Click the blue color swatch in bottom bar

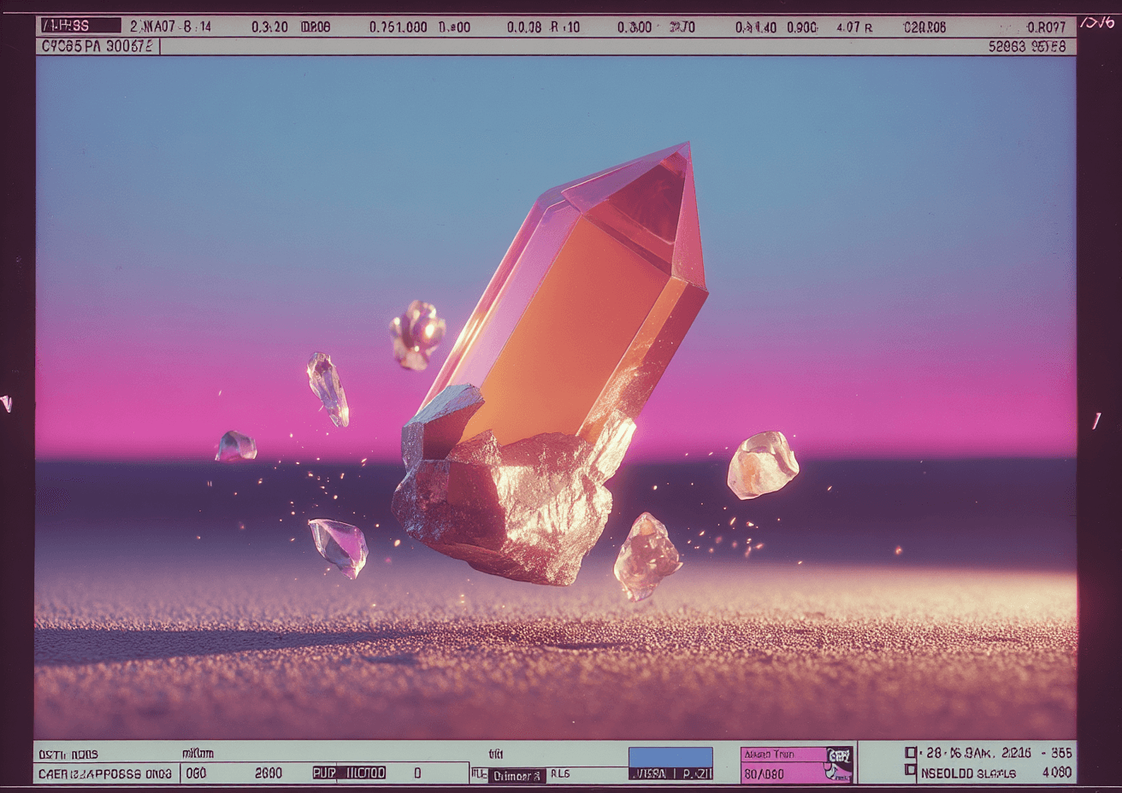coord(670,756)
